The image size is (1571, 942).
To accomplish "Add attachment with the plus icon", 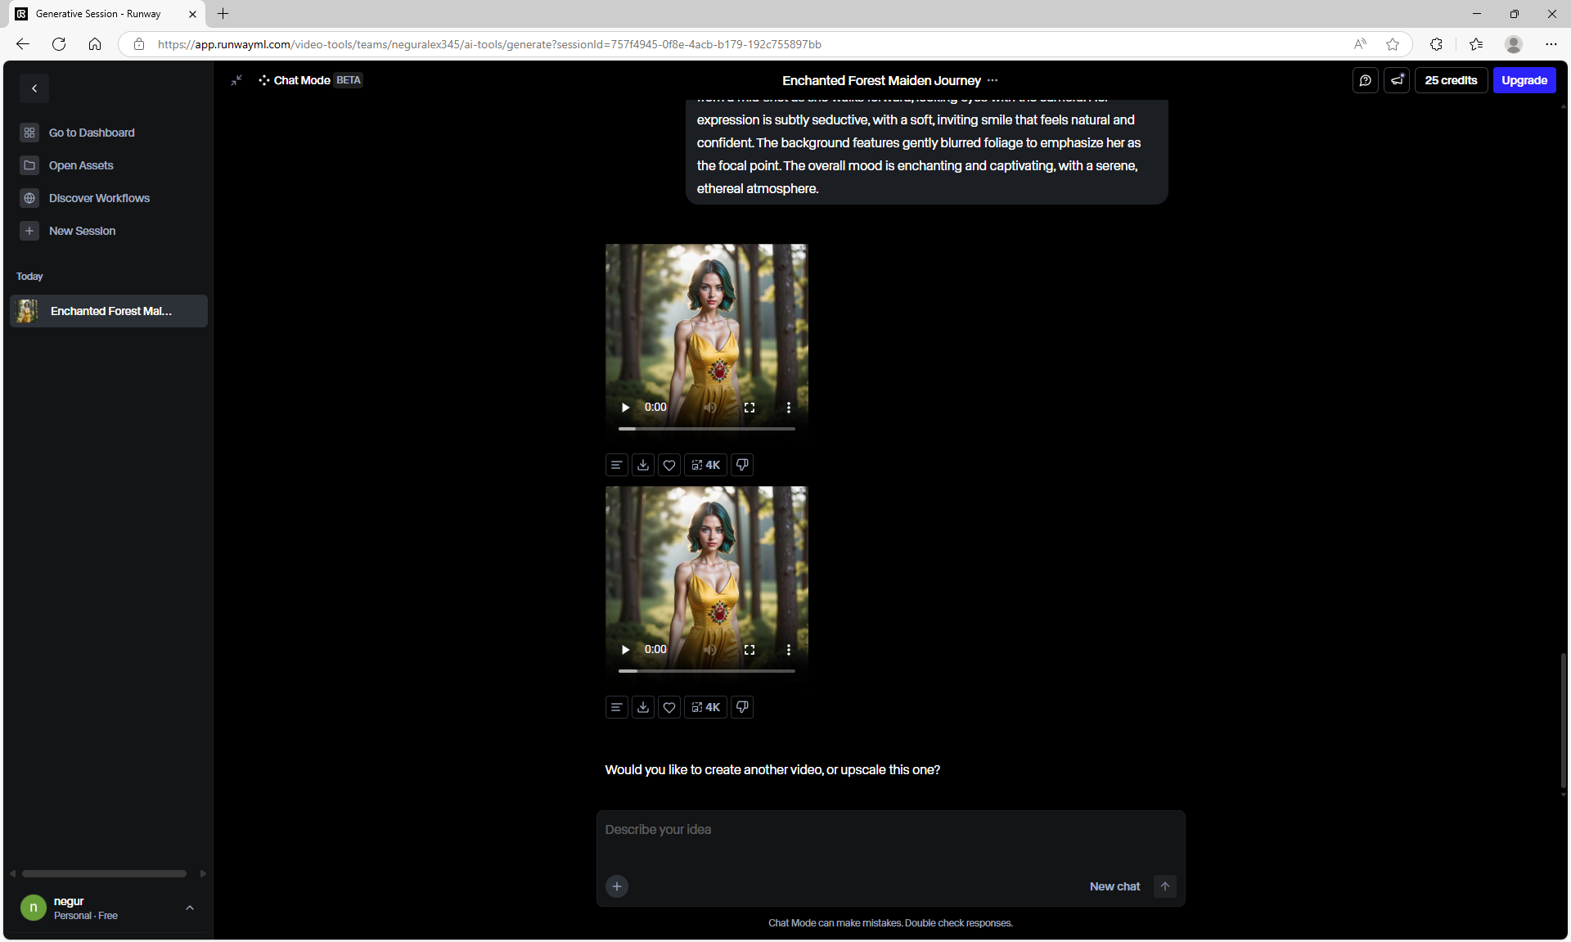I will [617, 886].
